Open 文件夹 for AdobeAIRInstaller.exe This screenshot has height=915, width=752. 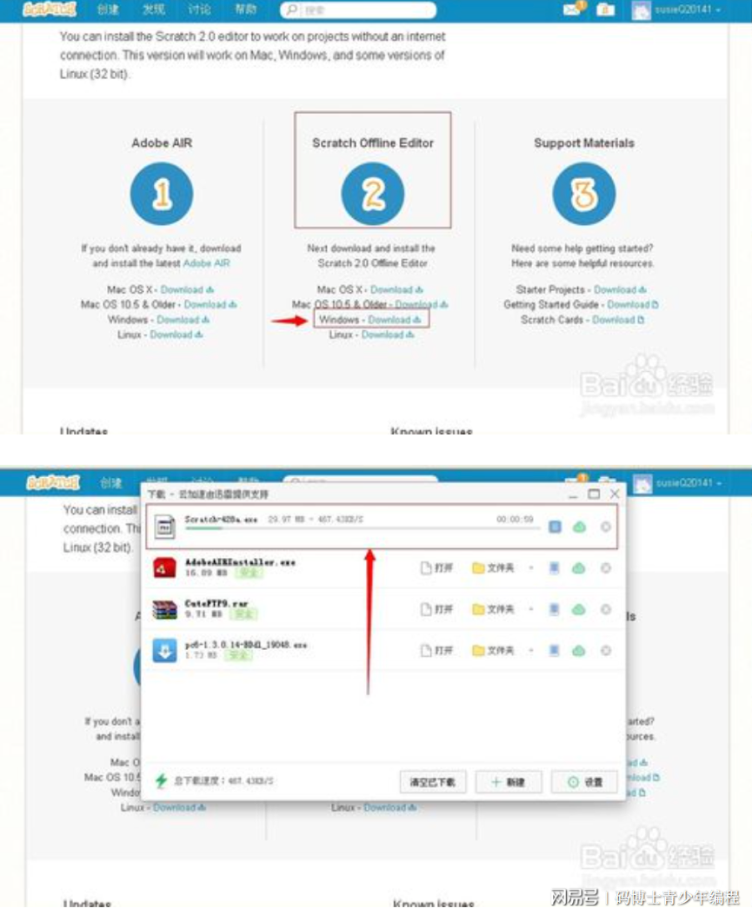(493, 567)
